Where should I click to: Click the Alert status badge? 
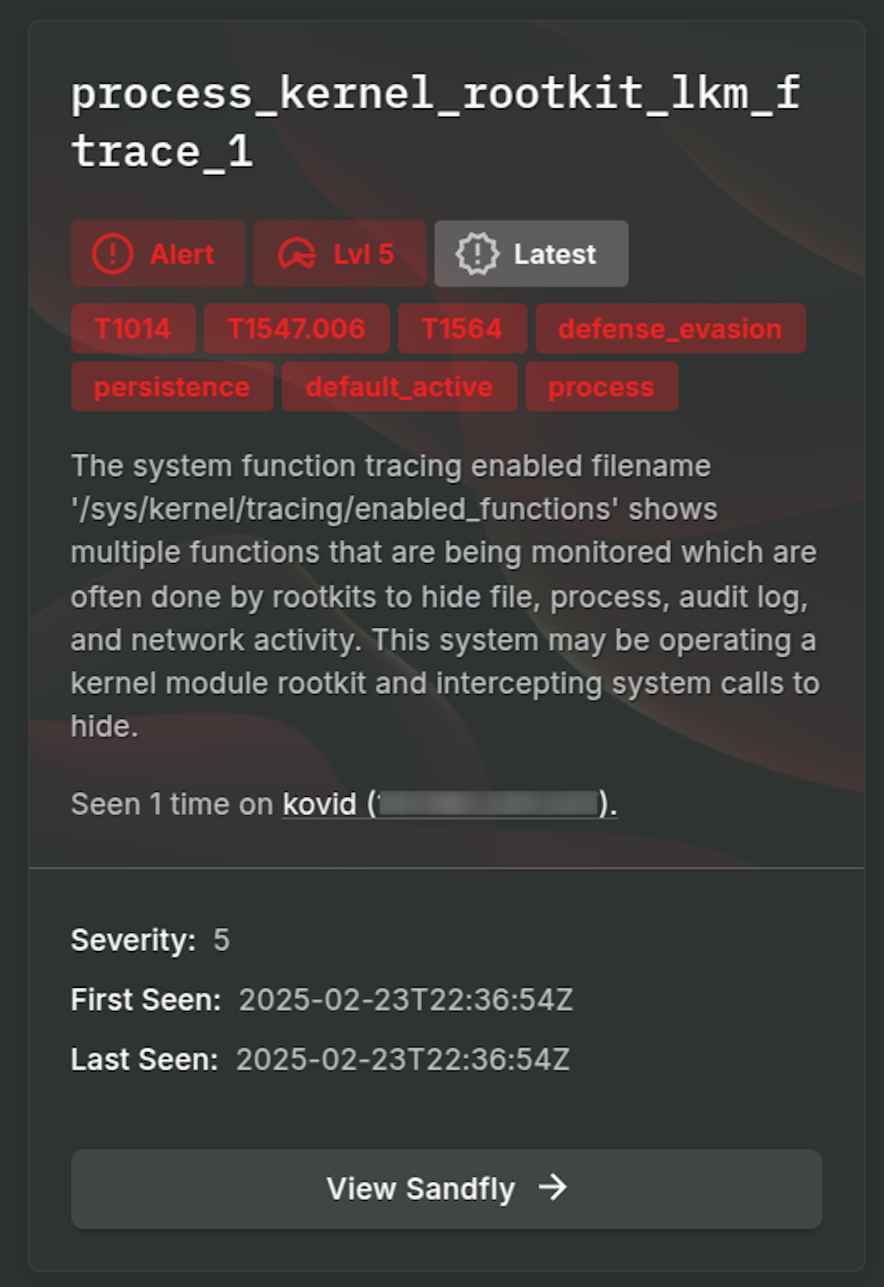[158, 254]
